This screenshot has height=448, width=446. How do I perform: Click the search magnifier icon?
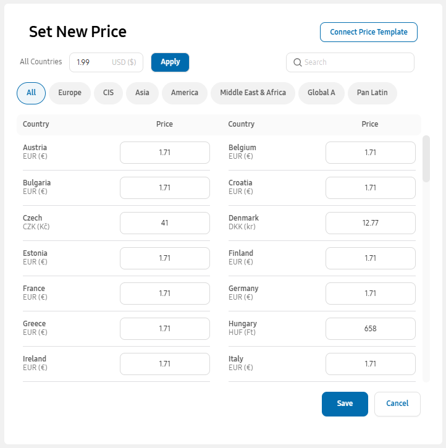[297, 62]
